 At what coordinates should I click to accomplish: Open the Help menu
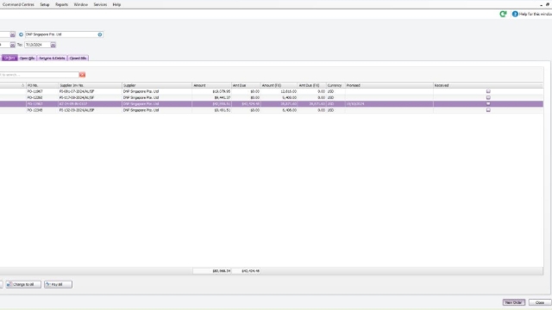116,4
